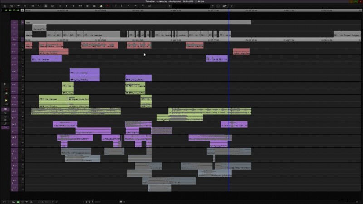This screenshot has width=363, height=204.
Task: Select the long green waveform clip at left
Action: 76,111
